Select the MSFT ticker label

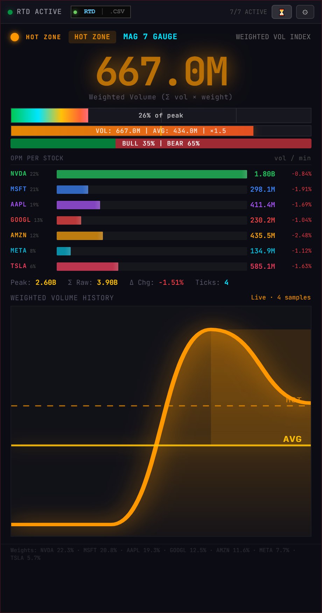click(x=19, y=189)
